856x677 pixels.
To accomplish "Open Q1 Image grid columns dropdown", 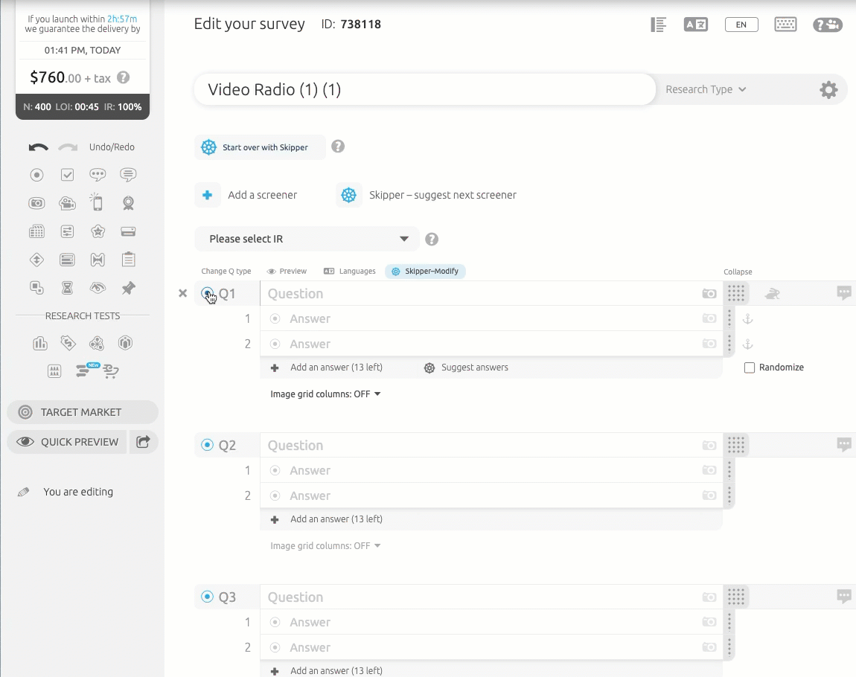I will [325, 394].
